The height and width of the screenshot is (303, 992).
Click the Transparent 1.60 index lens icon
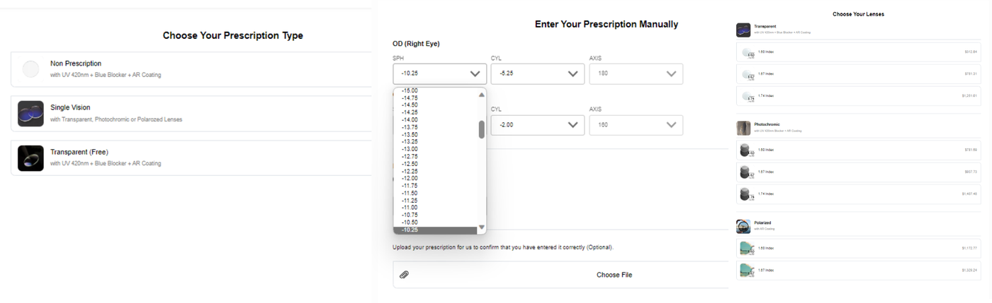746,52
